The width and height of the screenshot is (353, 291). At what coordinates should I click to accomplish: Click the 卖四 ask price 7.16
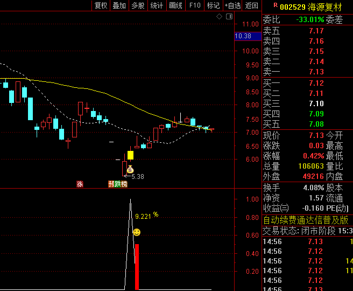click(316, 41)
